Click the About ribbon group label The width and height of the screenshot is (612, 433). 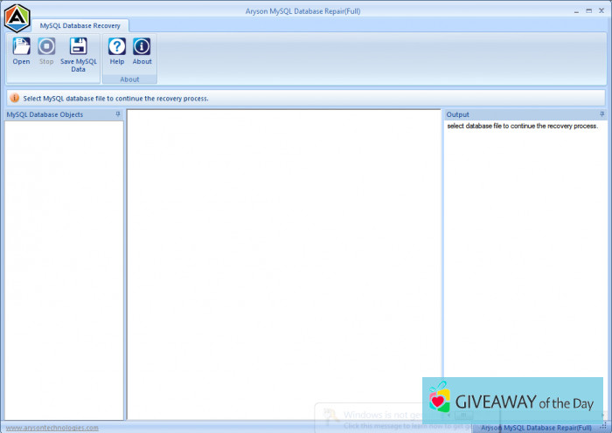coord(129,79)
